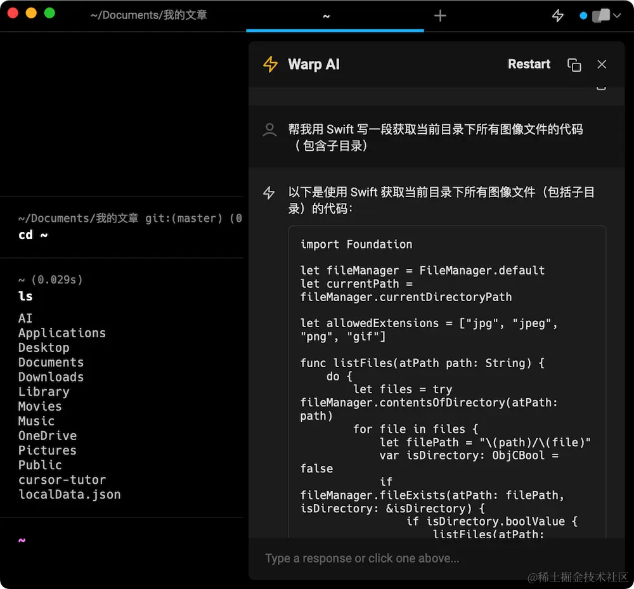
Task: Click the AI response bolt icon
Action: [x=269, y=193]
